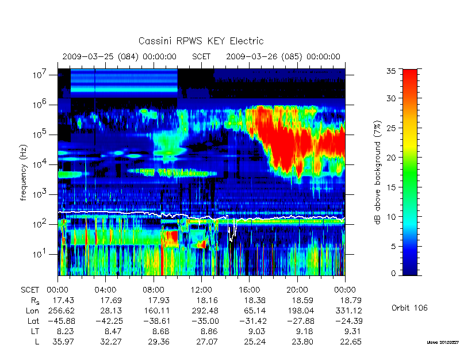
Task: Click the LT value '9.31'
Action: 352,331
